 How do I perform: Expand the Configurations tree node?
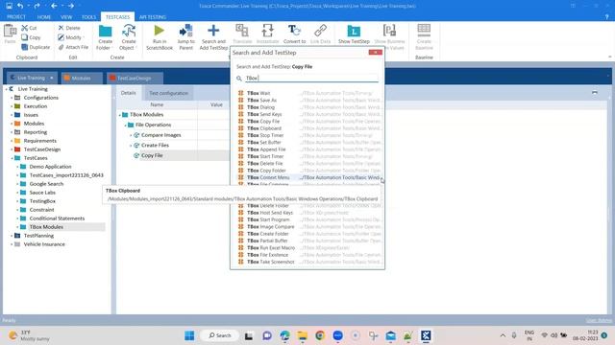point(12,98)
